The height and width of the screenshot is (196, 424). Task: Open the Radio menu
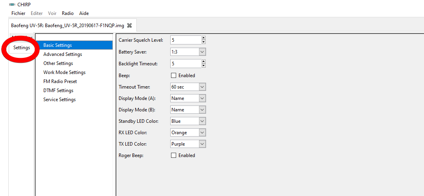68,13
